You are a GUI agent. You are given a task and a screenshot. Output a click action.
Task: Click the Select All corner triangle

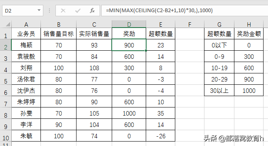[8, 24]
